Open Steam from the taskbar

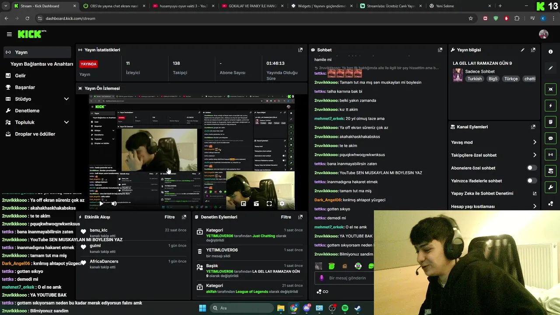[x=357, y=308]
